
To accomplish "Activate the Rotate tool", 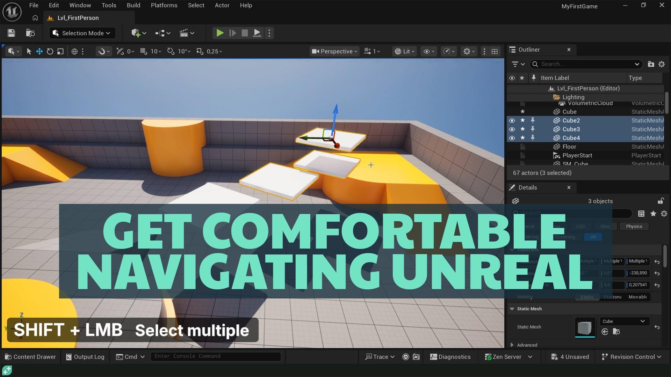I will coord(50,51).
